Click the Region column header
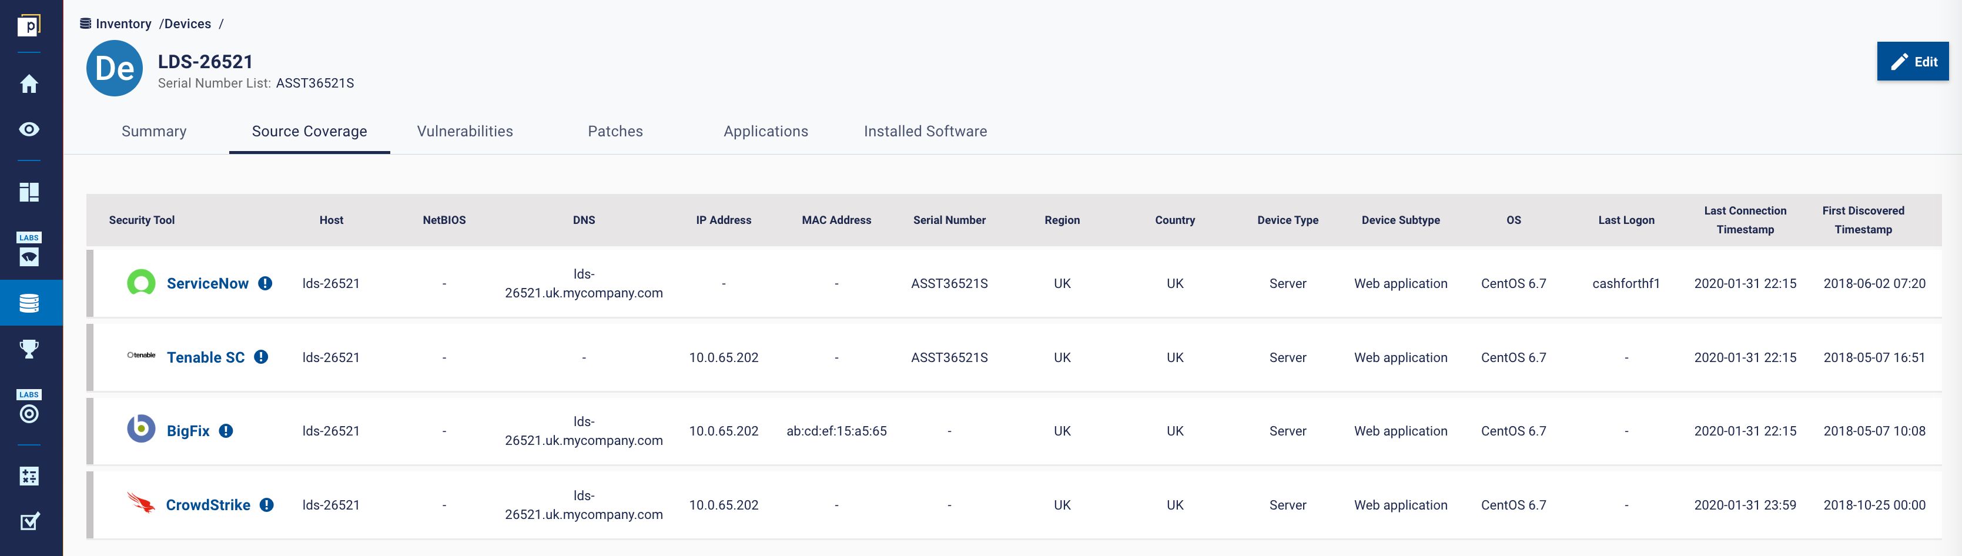 pos(1062,220)
